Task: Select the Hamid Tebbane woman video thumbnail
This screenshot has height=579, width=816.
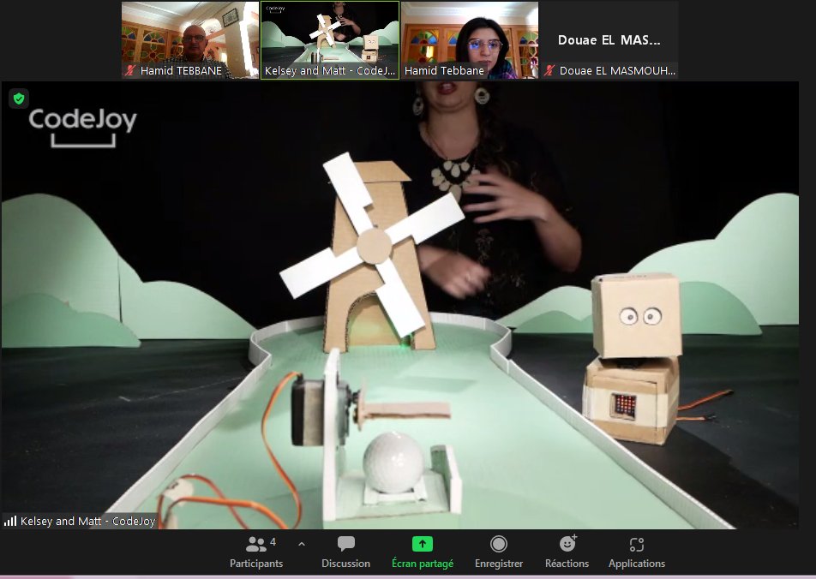Action: [470, 40]
